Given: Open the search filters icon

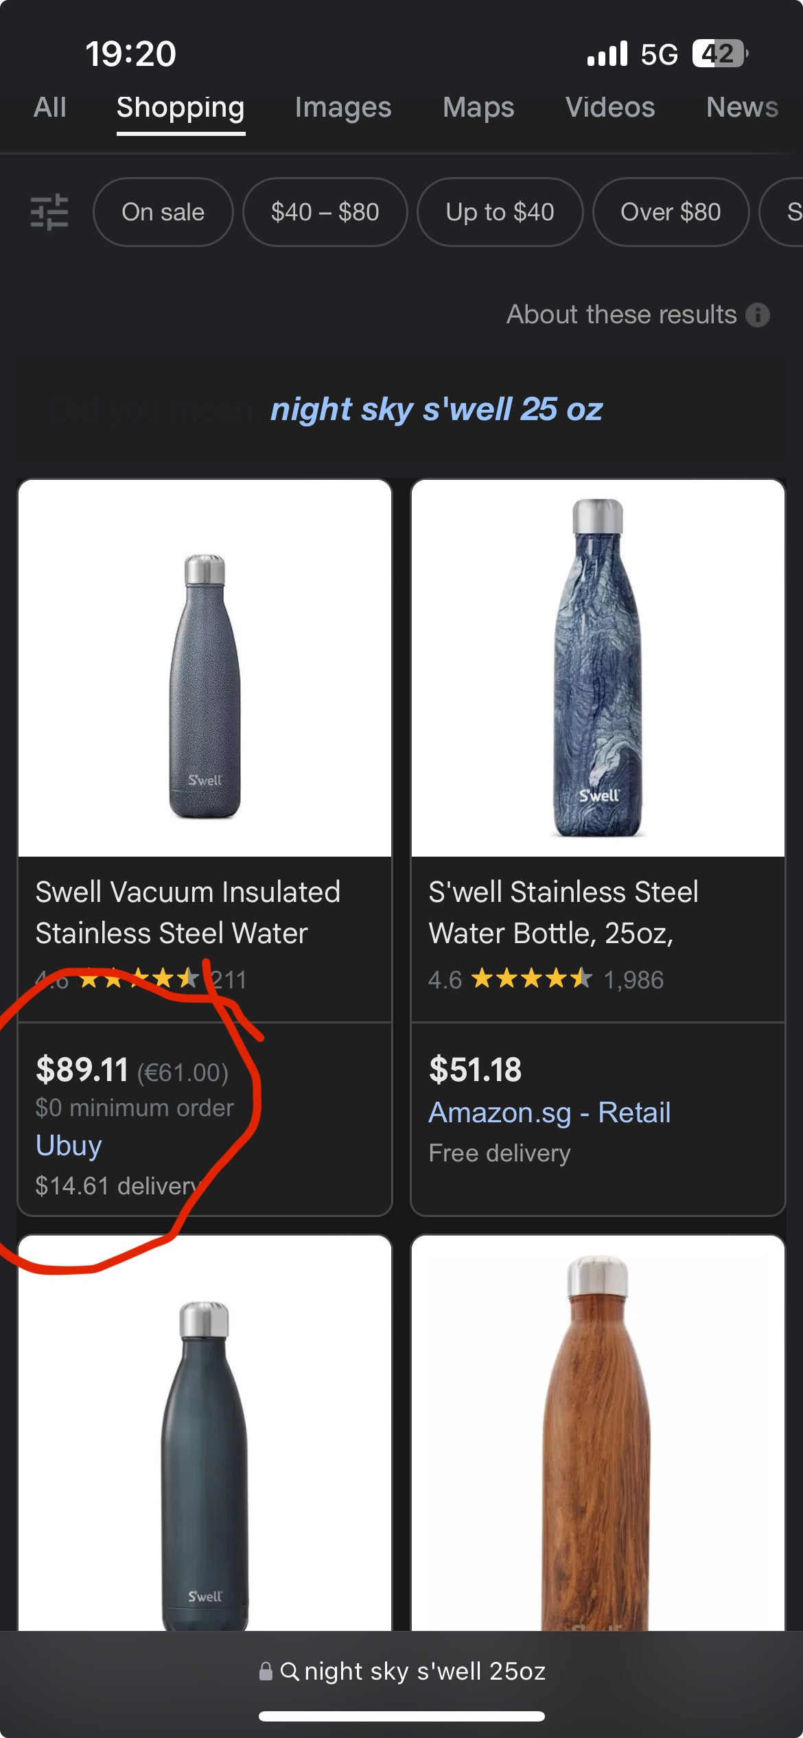Looking at the screenshot, I should [48, 213].
